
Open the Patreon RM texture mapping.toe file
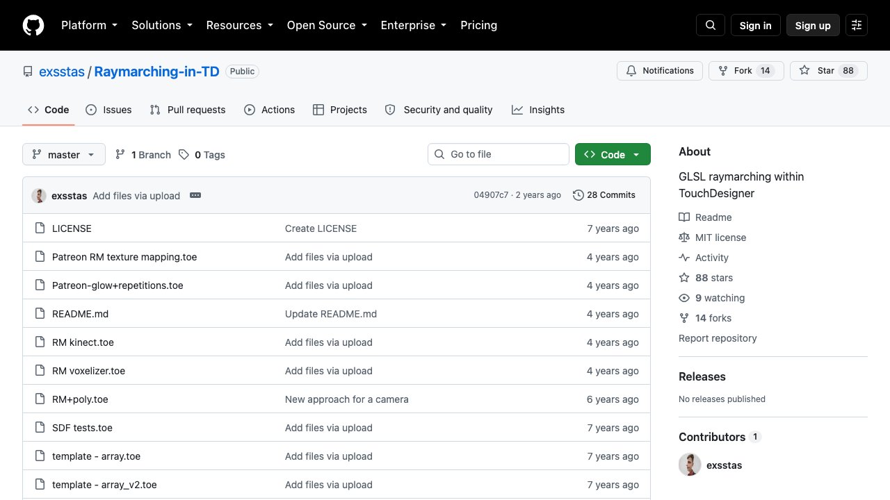(124, 257)
